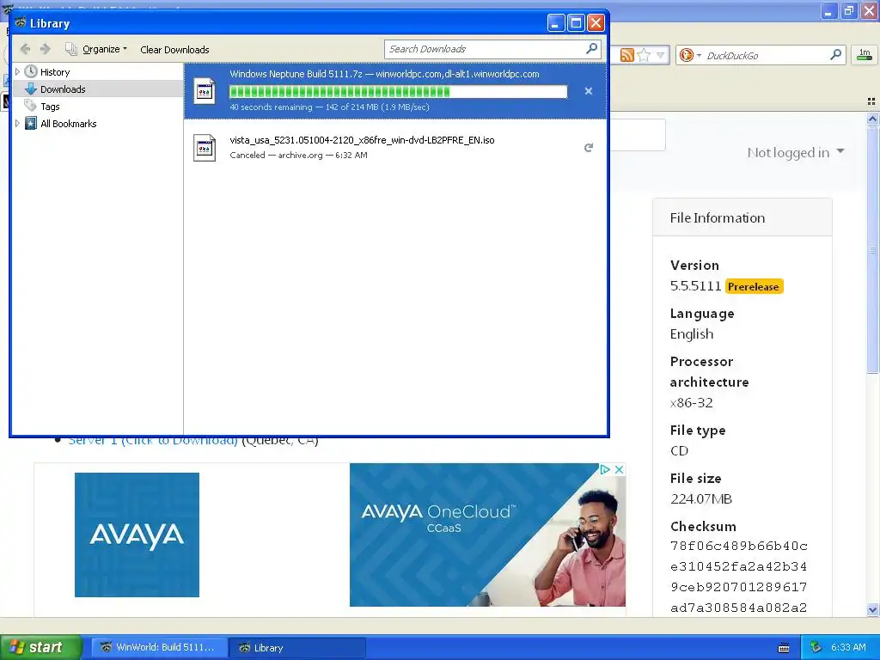Screen dimensions: 880x660
Task: Click the File Information panel header
Action: (742, 217)
